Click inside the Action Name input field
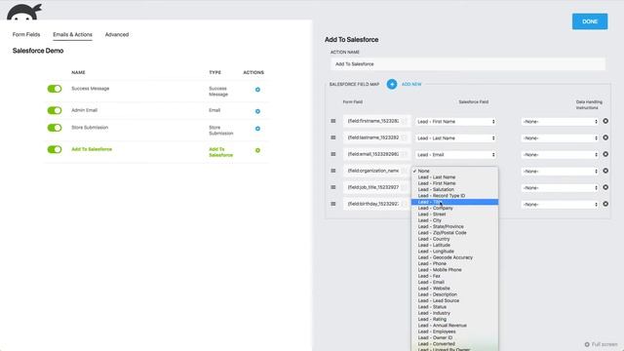 pos(468,64)
